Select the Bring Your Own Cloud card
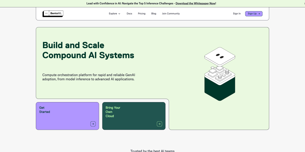Image resolution: width=305 pixels, height=152 pixels. 134,116
